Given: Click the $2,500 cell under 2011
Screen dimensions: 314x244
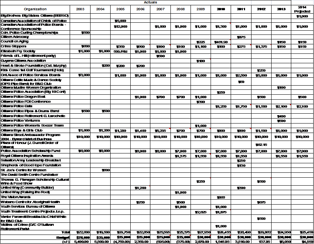Looking at the screenshot, I should click(241, 75).
